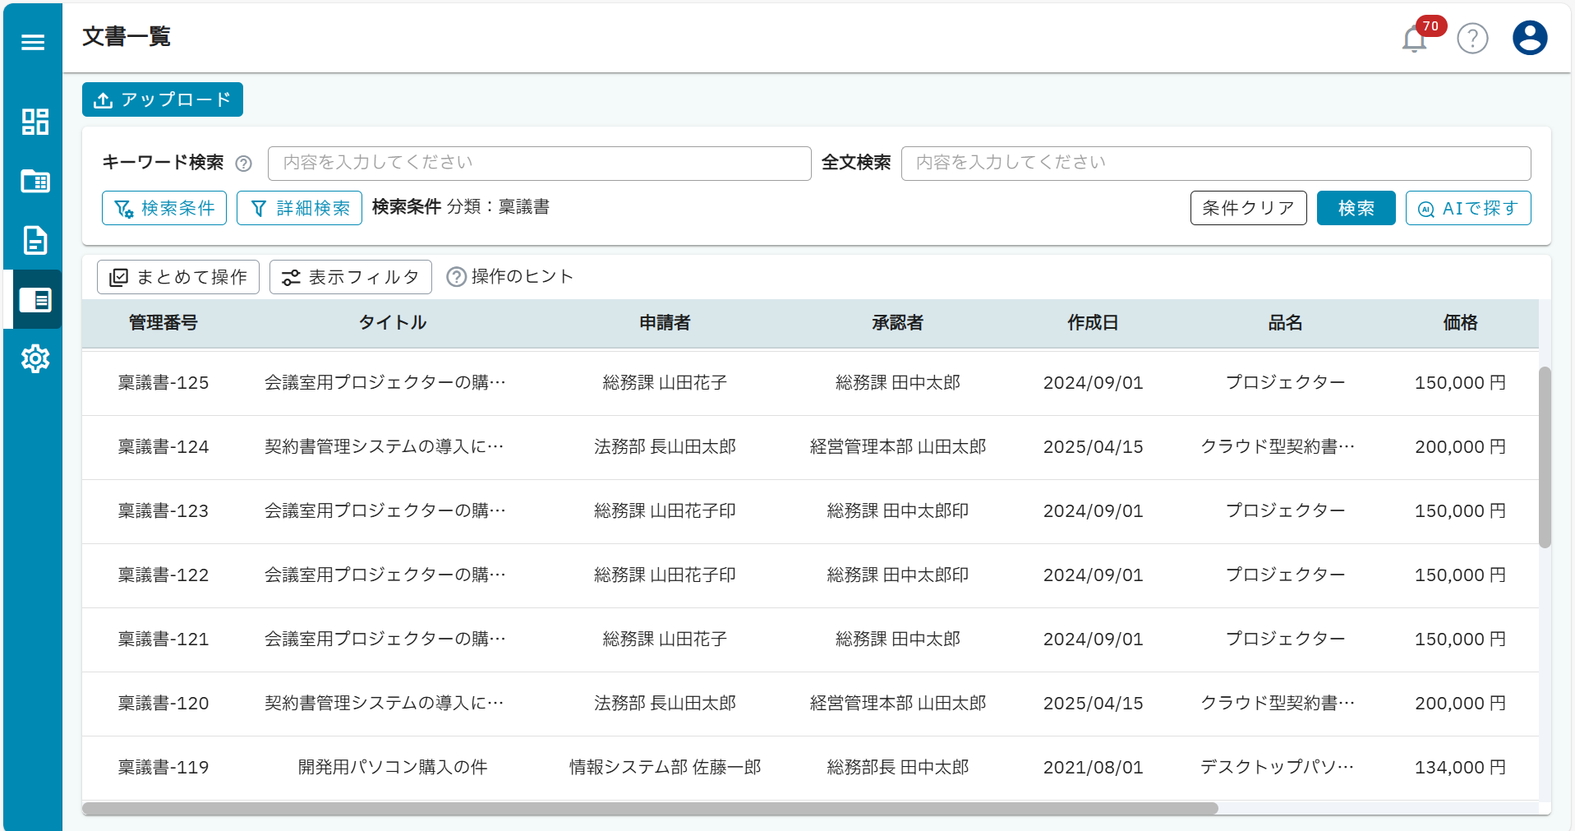
Task: Open the user account avatar menu
Action: pyautogui.click(x=1529, y=38)
